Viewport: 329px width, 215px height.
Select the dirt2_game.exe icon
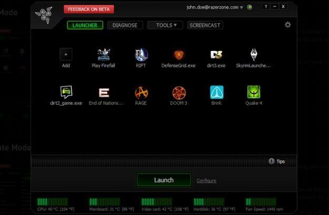click(x=66, y=92)
